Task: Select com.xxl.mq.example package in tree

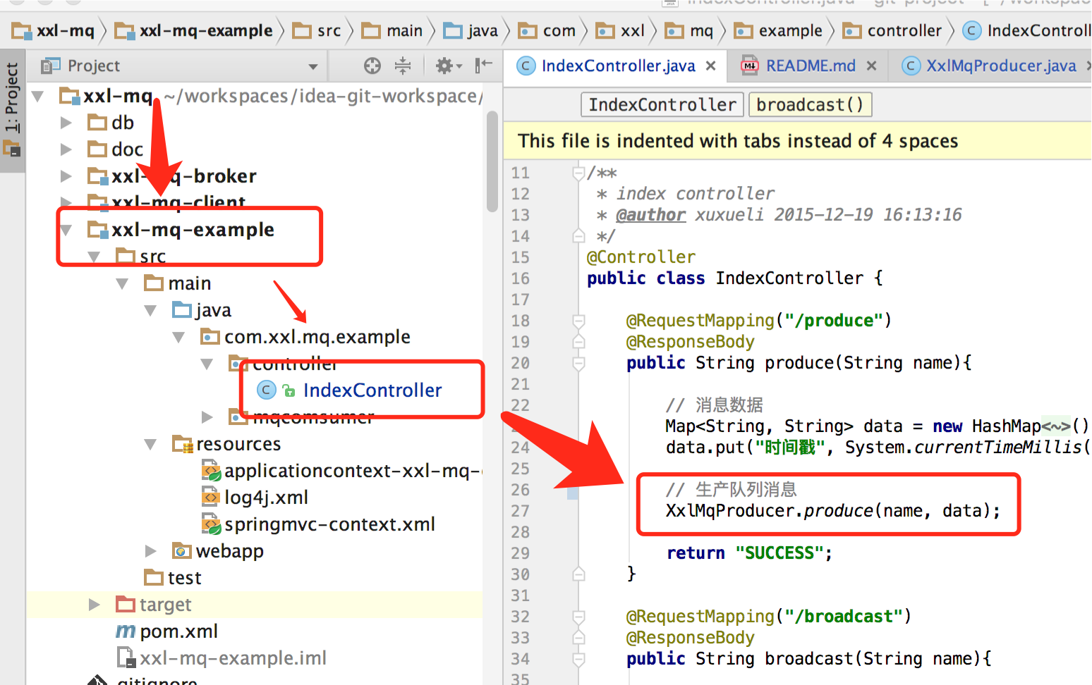Action: [317, 337]
